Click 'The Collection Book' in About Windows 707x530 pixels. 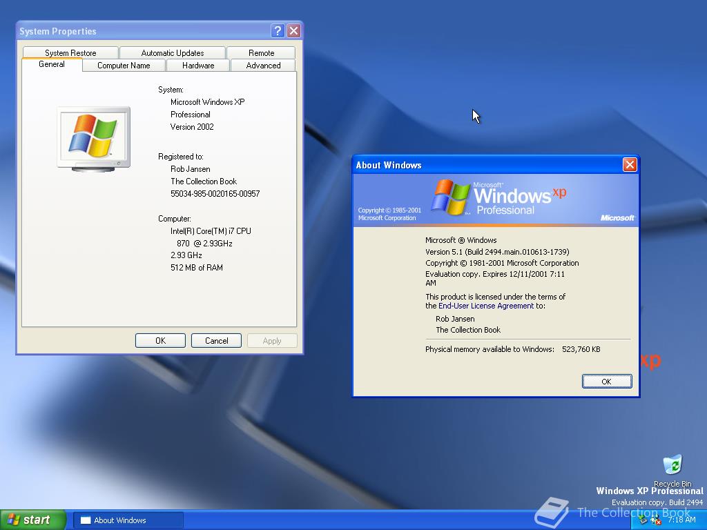pyautogui.click(x=468, y=330)
